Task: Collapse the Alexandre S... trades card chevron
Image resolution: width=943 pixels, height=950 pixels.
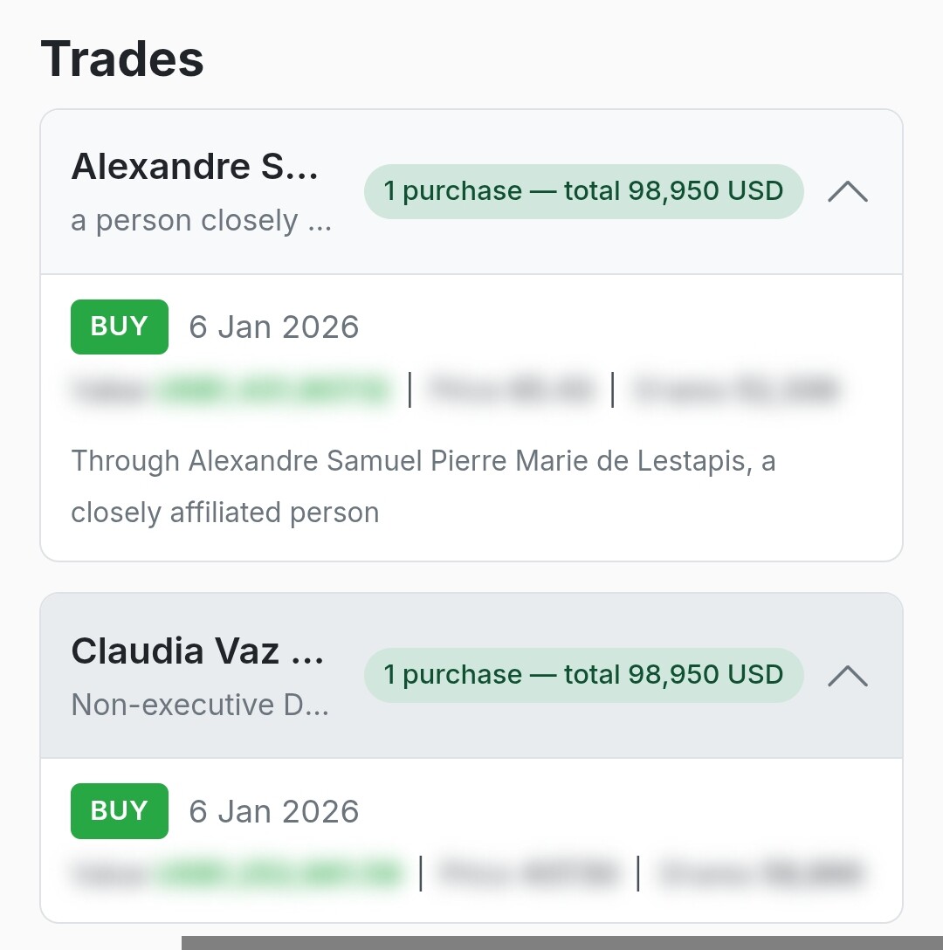Action: tap(847, 191)
